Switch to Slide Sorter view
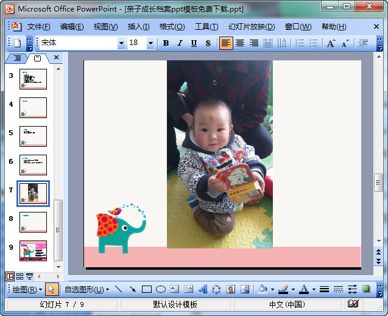Screen dimensions: 388x316 tap(19, 276)
